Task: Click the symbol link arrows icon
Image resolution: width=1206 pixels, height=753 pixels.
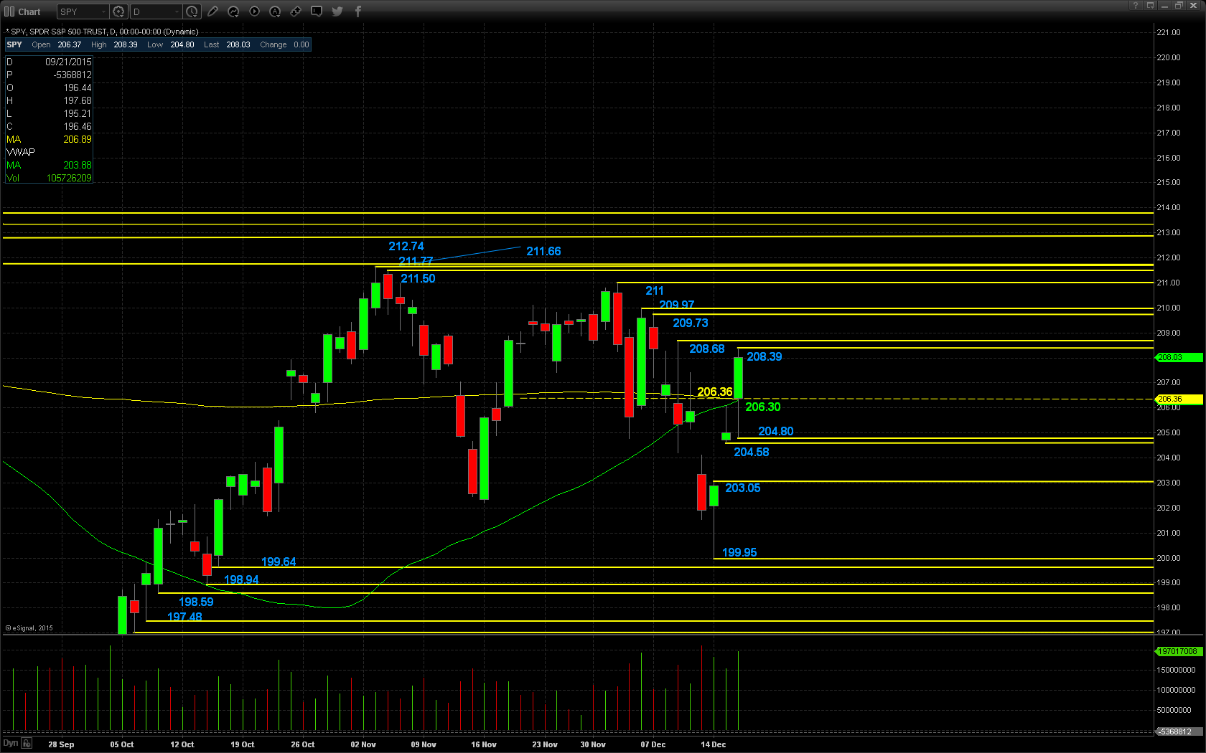Action: [296, 11]
